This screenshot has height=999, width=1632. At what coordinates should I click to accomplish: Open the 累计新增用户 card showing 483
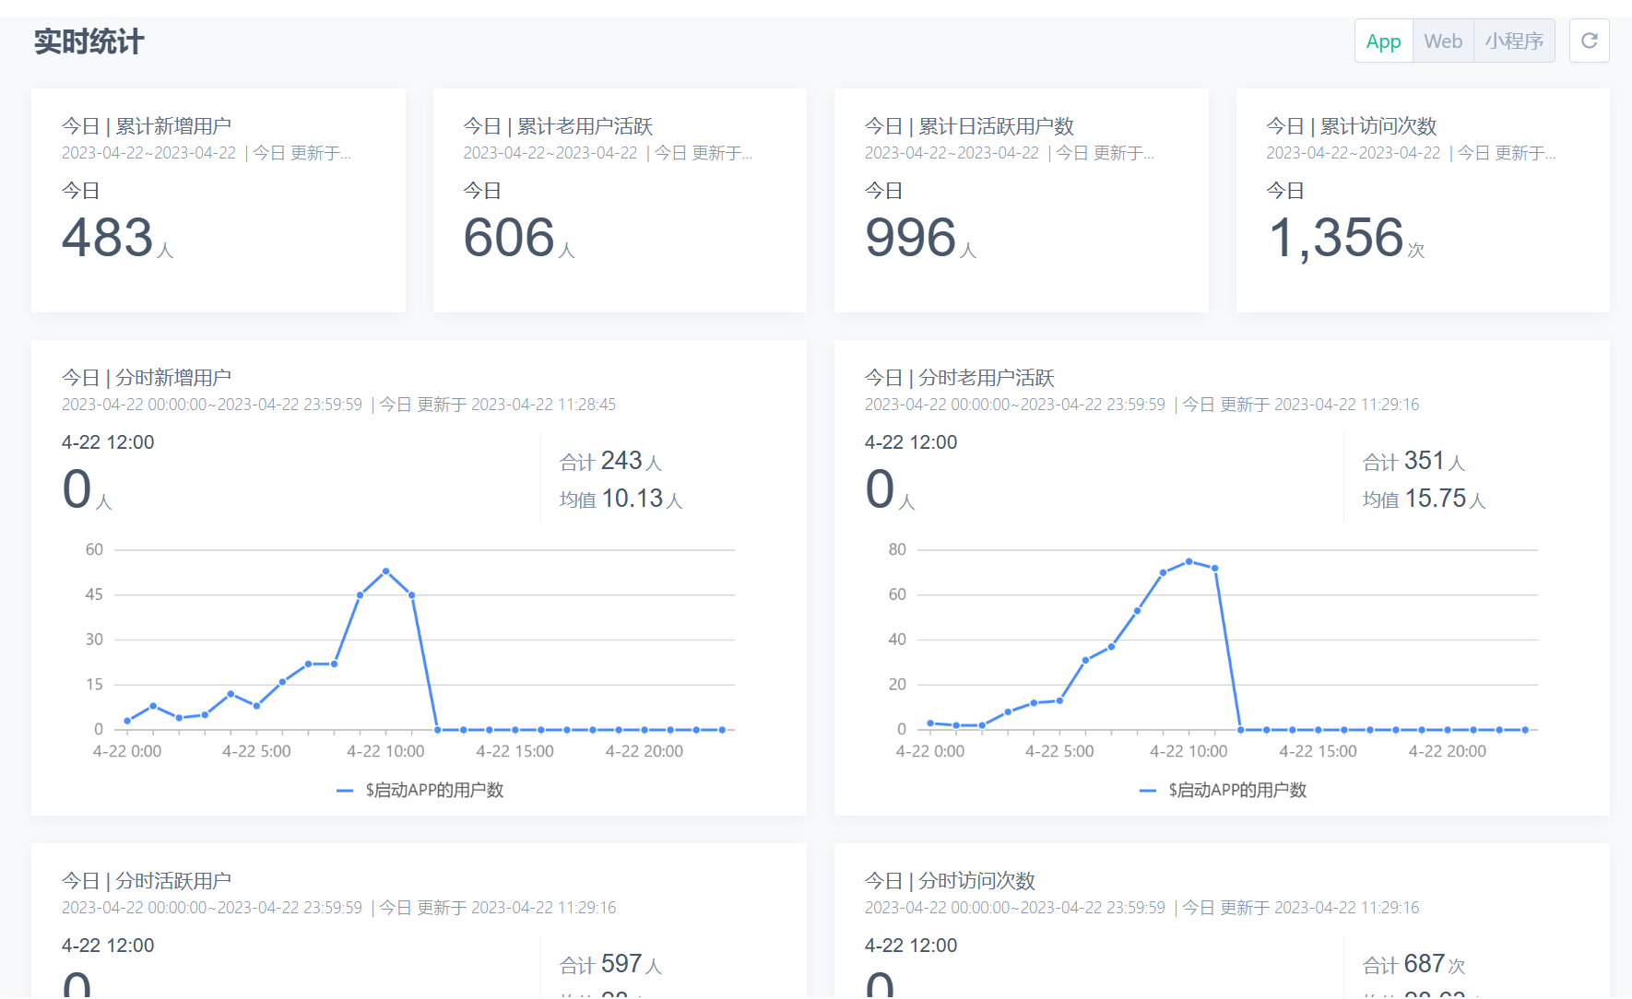pyautogui.click(x=219, y=200)
